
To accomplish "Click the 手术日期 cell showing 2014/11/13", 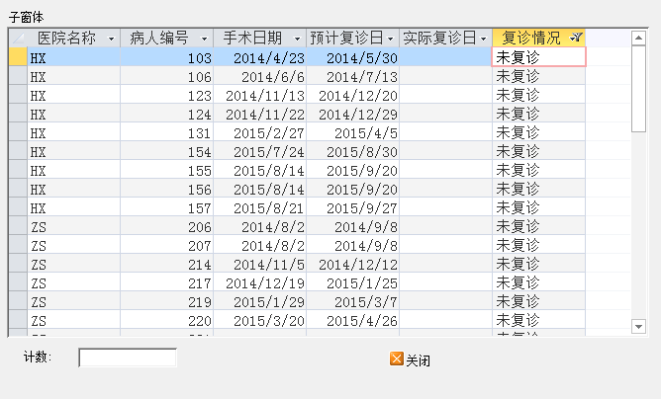I will (x=259, y=96).
